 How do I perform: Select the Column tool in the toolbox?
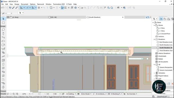click(3, 33)
